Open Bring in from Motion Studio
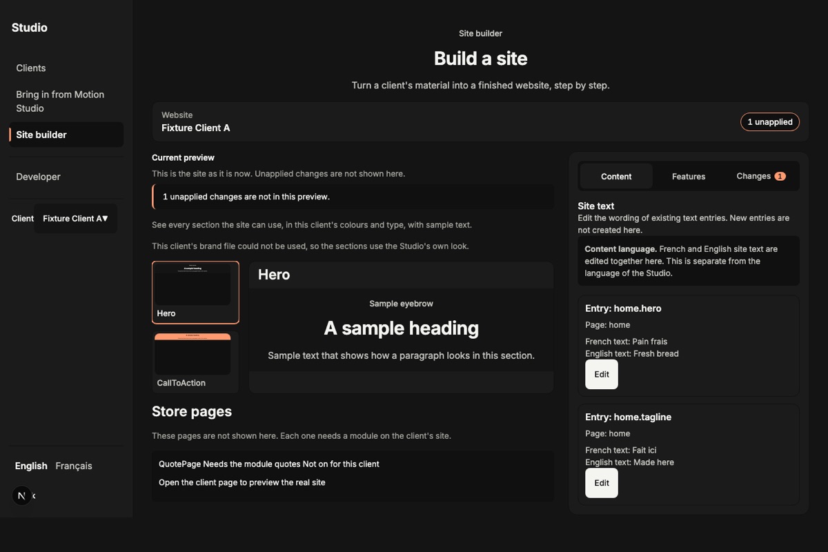The width and height of the screenshot is (828, 552). (66, 101)
